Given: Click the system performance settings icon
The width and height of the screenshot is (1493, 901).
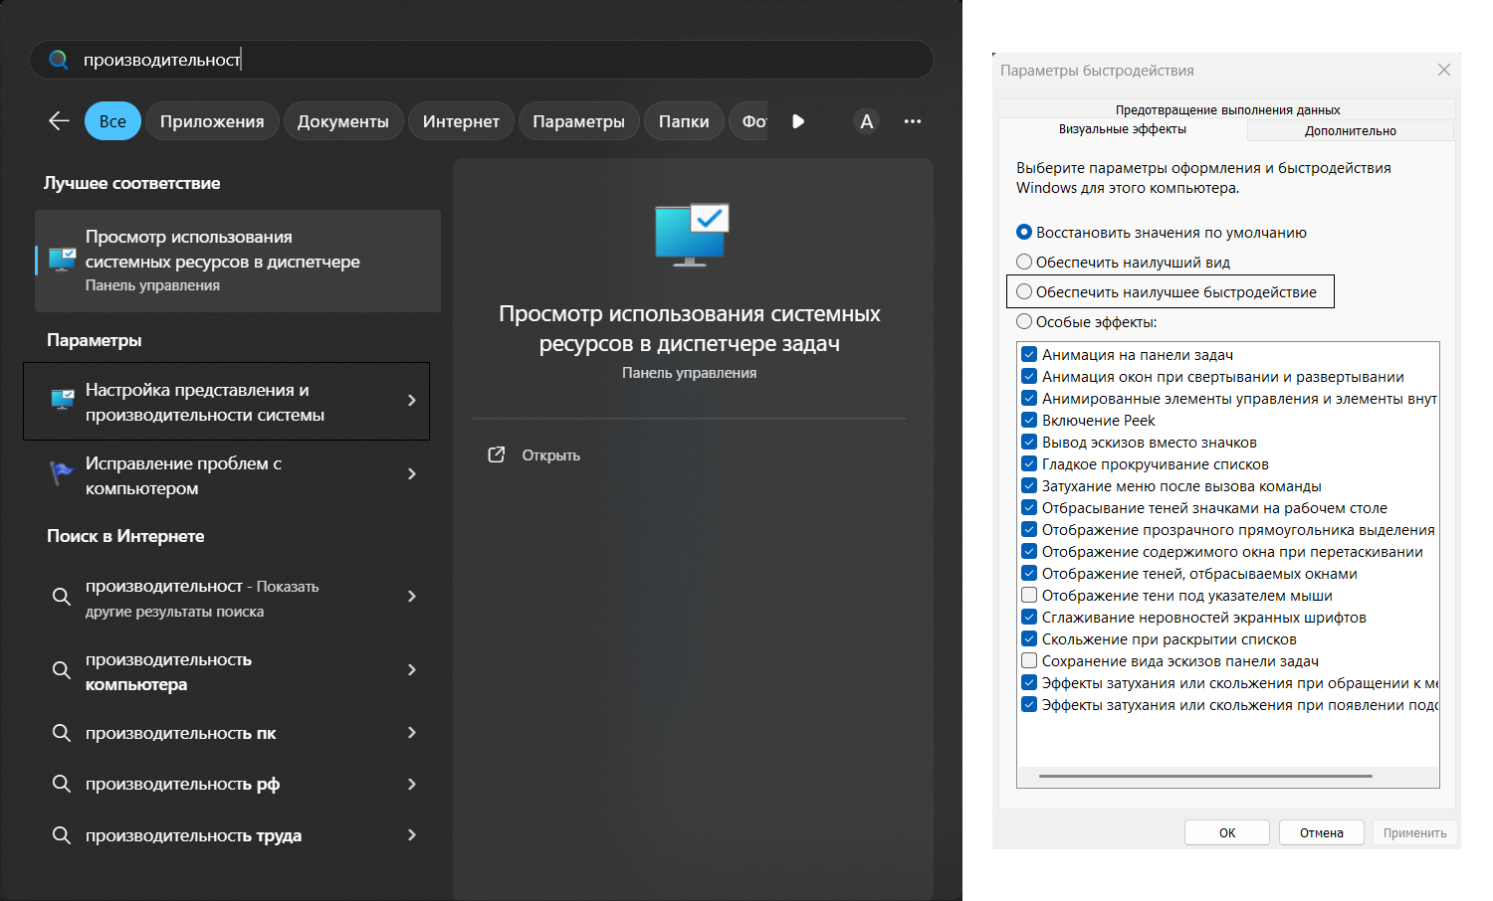Looking at the screenshot, I should (x=61, y=401).
